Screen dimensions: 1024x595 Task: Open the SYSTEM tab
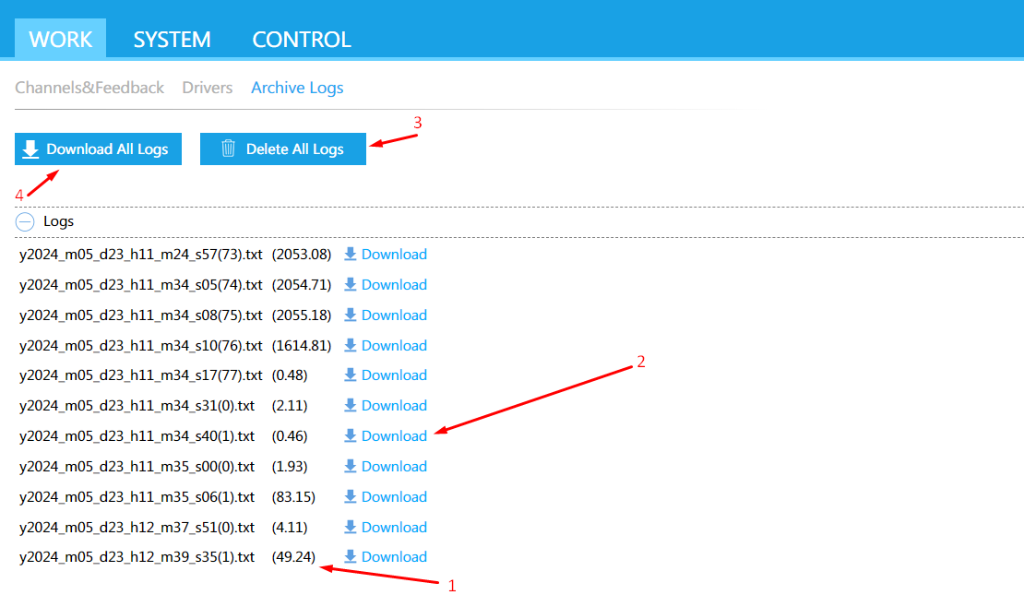(x=172, y=40)
